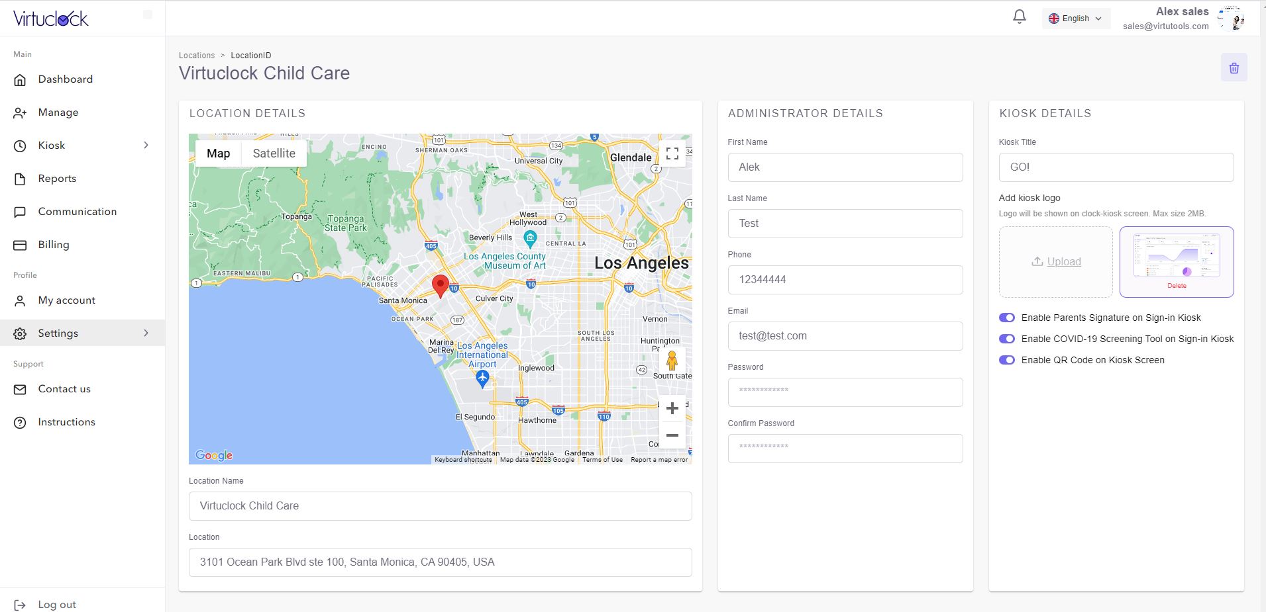Delete the uploaded kiosk logo

tap(1177, 286)
